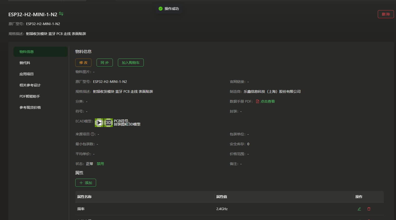Image resolution: width=396 pixels, height=220 pixels.
Task: Click the PCB symbol ECAD model icon
Action: 99,123
